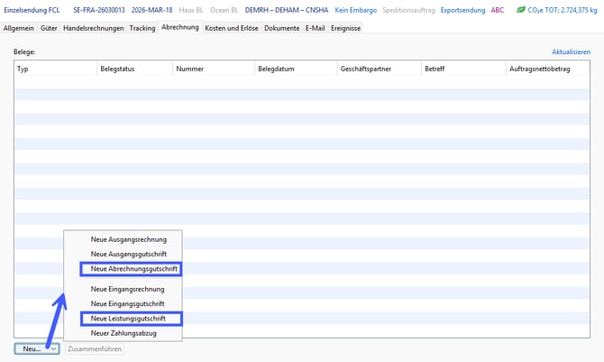
Task: Create a Neue Ausgangsrechnung
Action: (128, 238)
